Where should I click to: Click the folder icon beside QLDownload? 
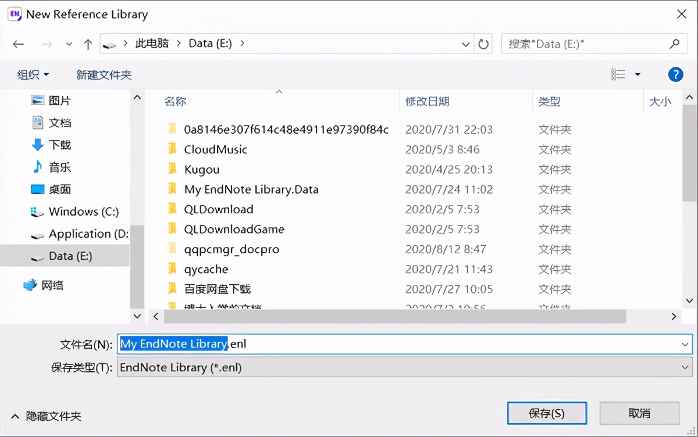pyautogui.click(x=172, y=209)
